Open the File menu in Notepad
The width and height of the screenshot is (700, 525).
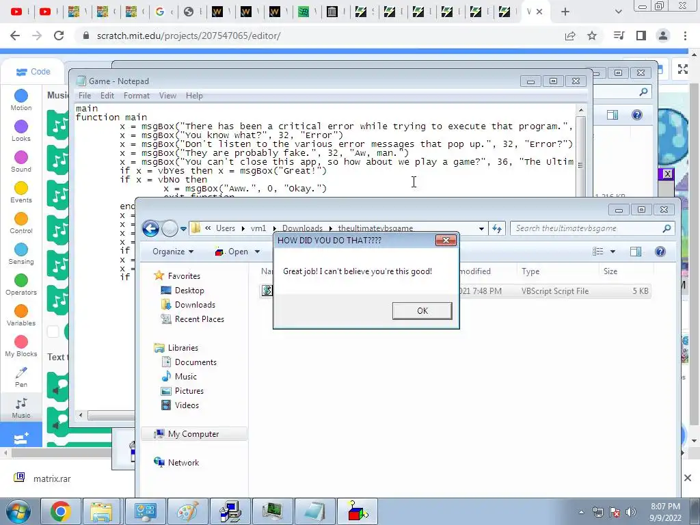[x=84, y=96]
